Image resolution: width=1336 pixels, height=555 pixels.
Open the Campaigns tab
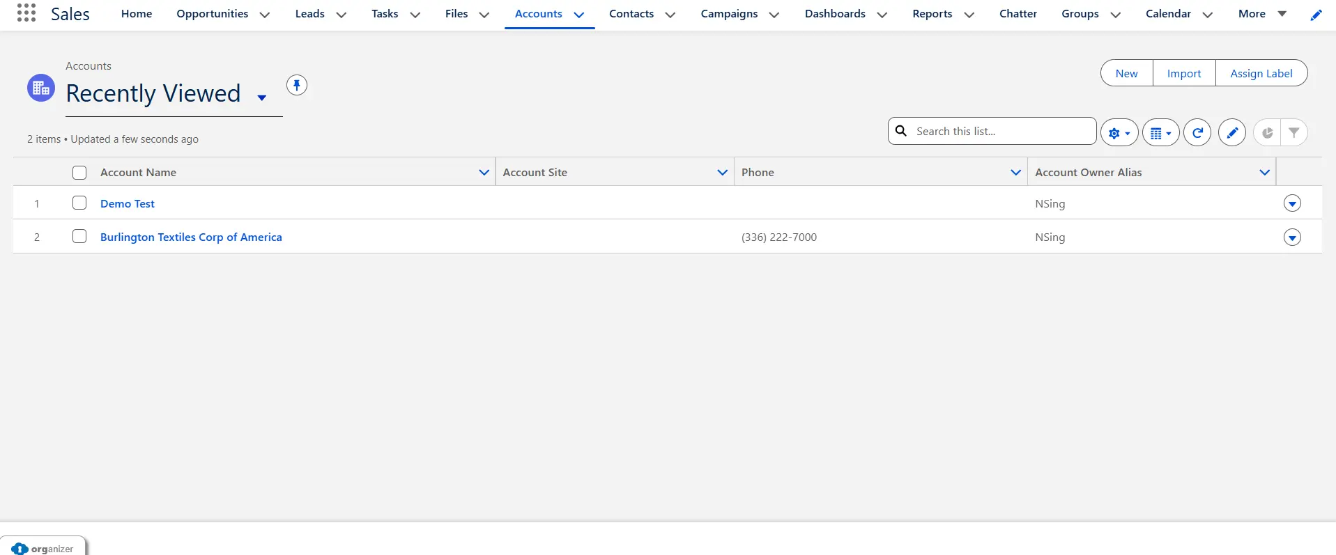click(x=729, y=14)
